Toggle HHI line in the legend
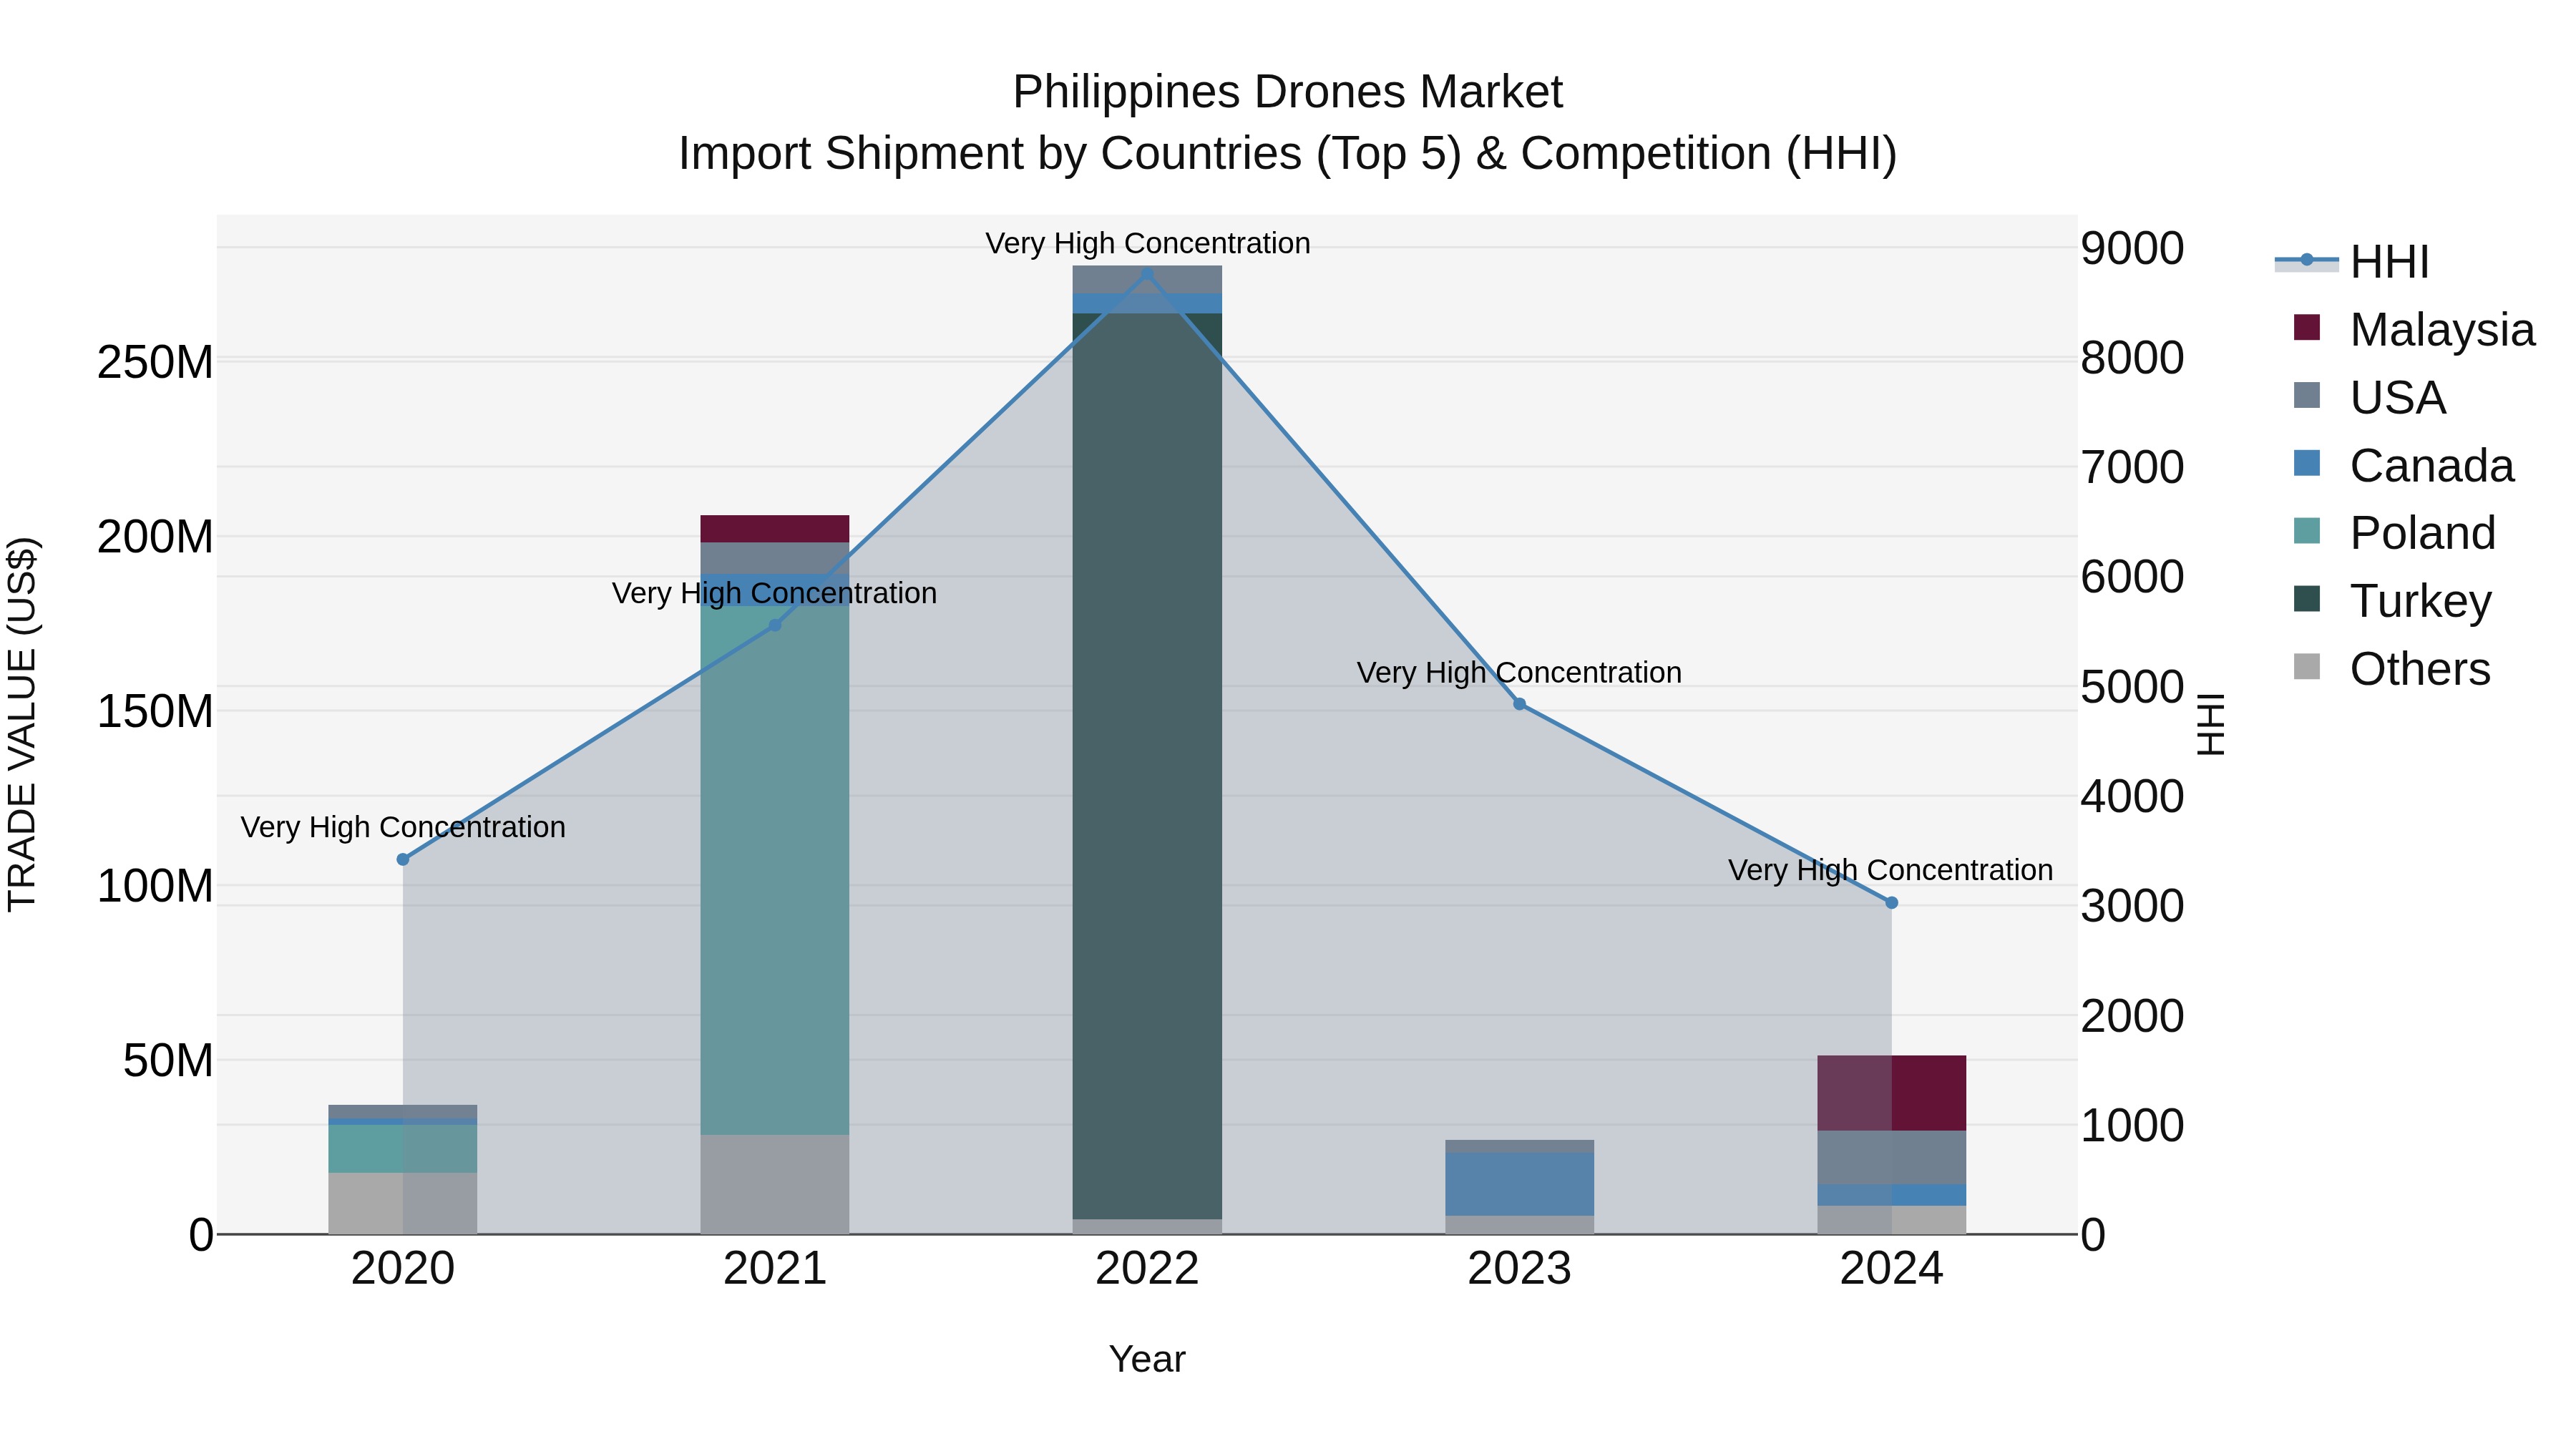This screenshot has width=2576, height=1449. (x=2352, y=262)
